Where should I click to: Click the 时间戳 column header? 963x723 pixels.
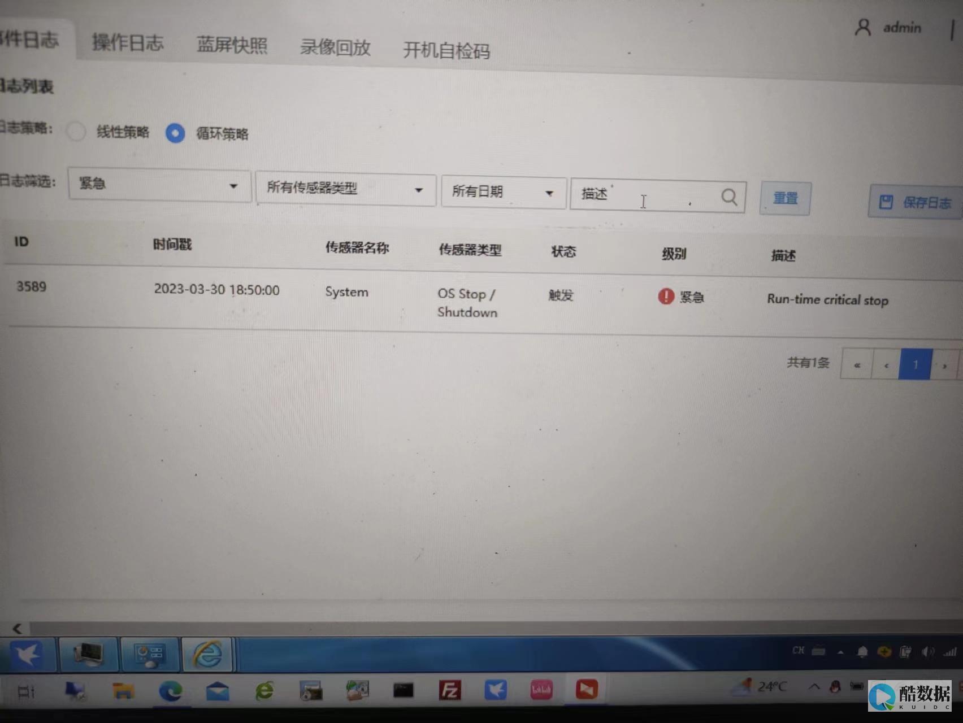tap(172, 245)
